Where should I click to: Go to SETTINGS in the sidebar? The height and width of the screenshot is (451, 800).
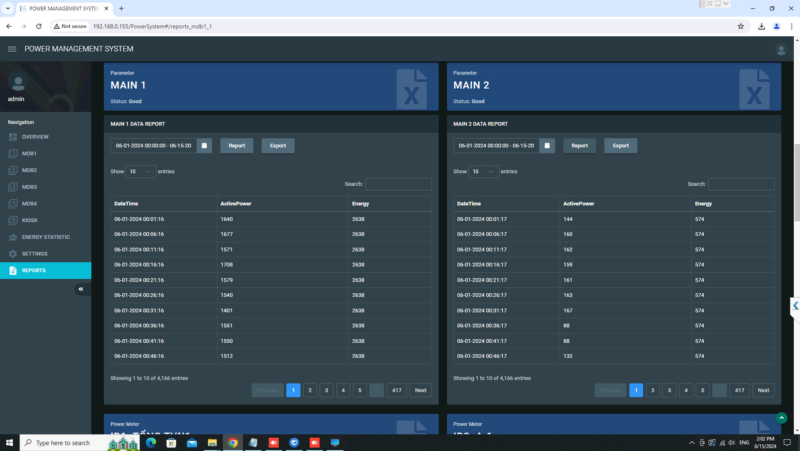[x=35, y=254]
